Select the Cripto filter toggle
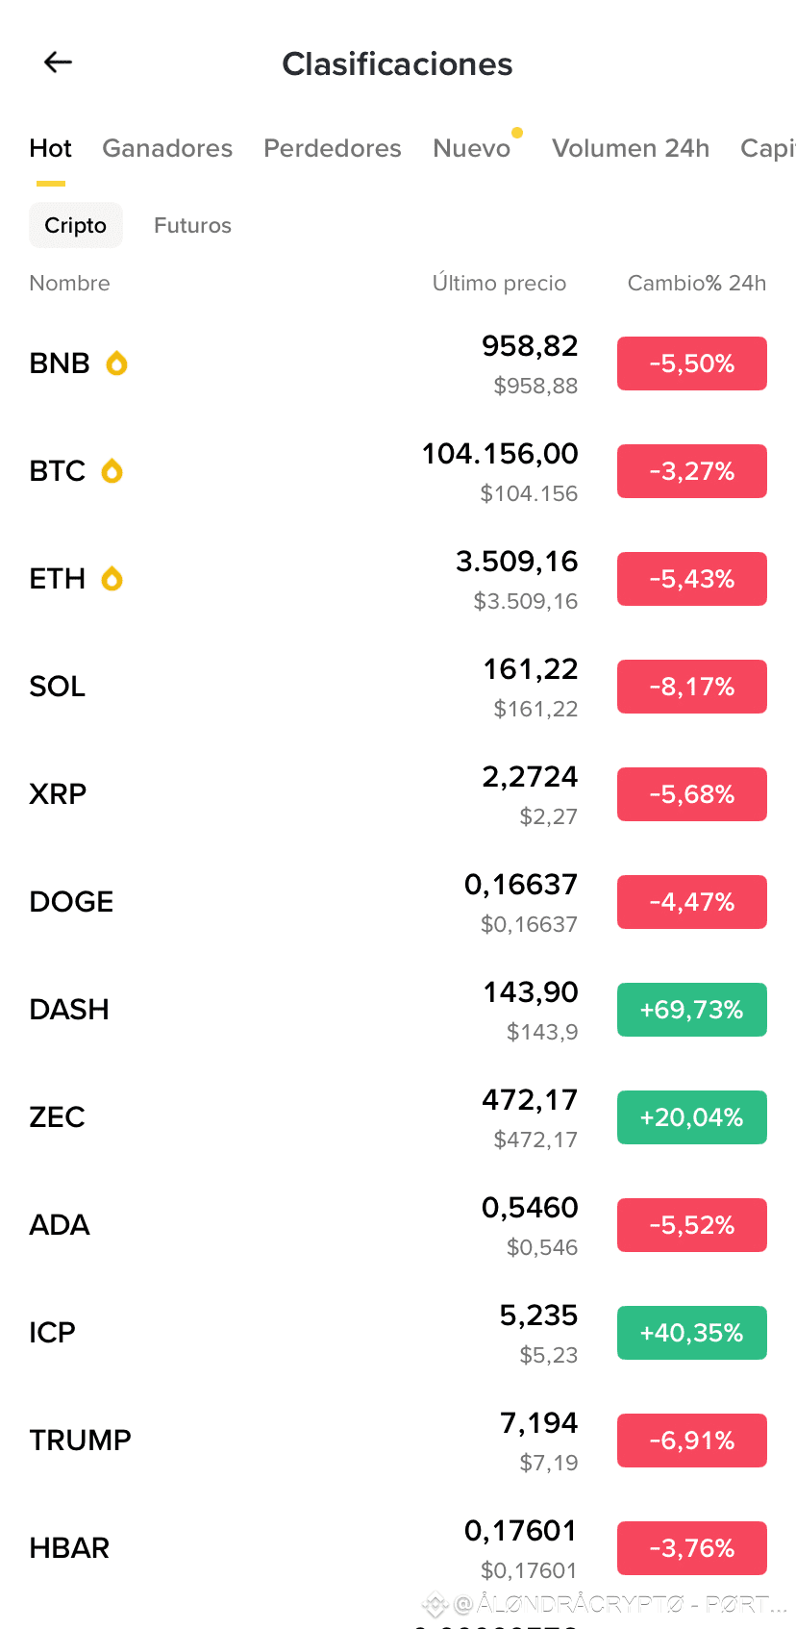The width and height of the screenshot is (796, 1629). [x=76, y=225]
